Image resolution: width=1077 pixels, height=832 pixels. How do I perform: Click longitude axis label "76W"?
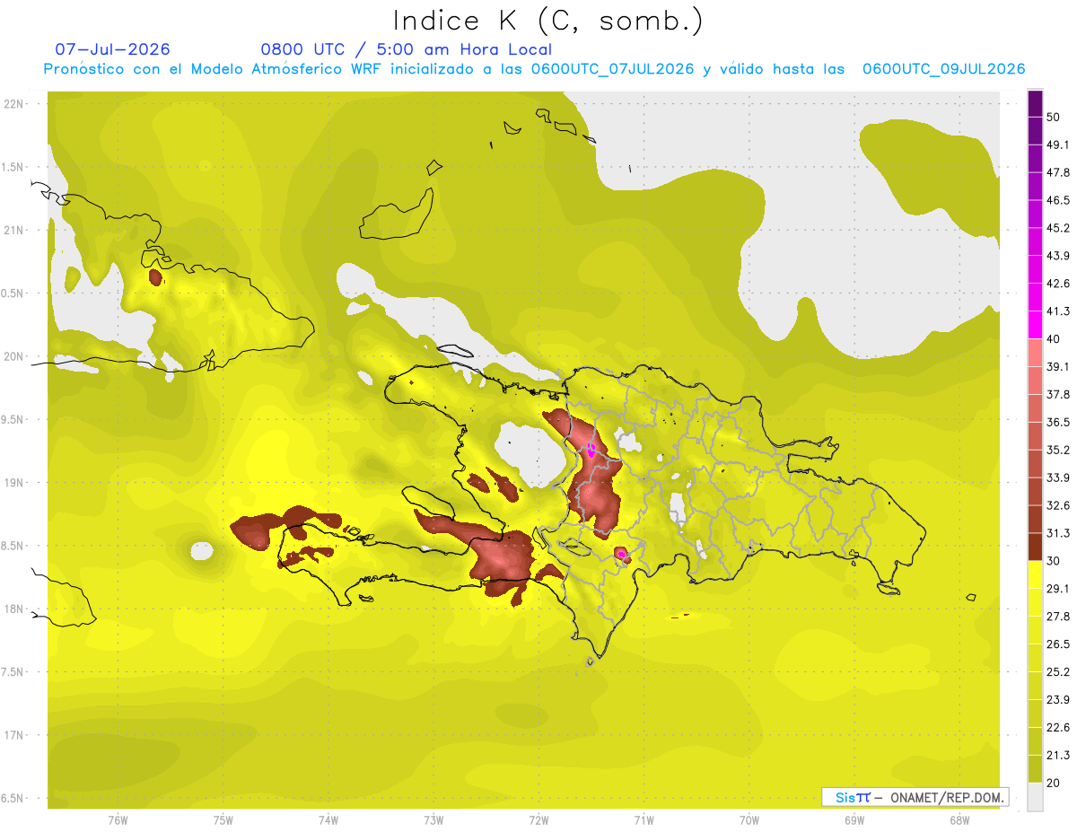[x=118, y=820]
